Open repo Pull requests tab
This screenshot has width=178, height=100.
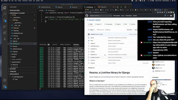tap(108, 24)
